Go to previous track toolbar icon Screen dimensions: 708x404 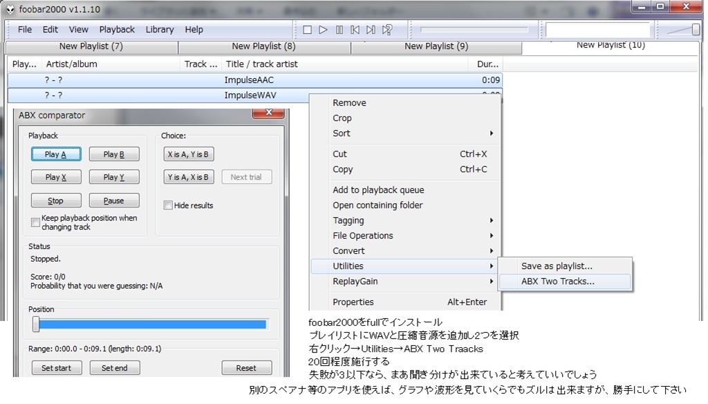coord(355,30)
